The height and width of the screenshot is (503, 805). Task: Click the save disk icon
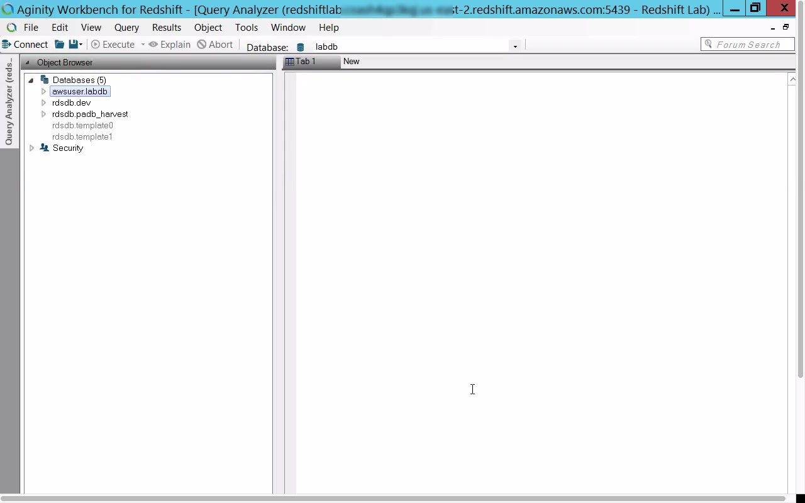click(74, 45)
